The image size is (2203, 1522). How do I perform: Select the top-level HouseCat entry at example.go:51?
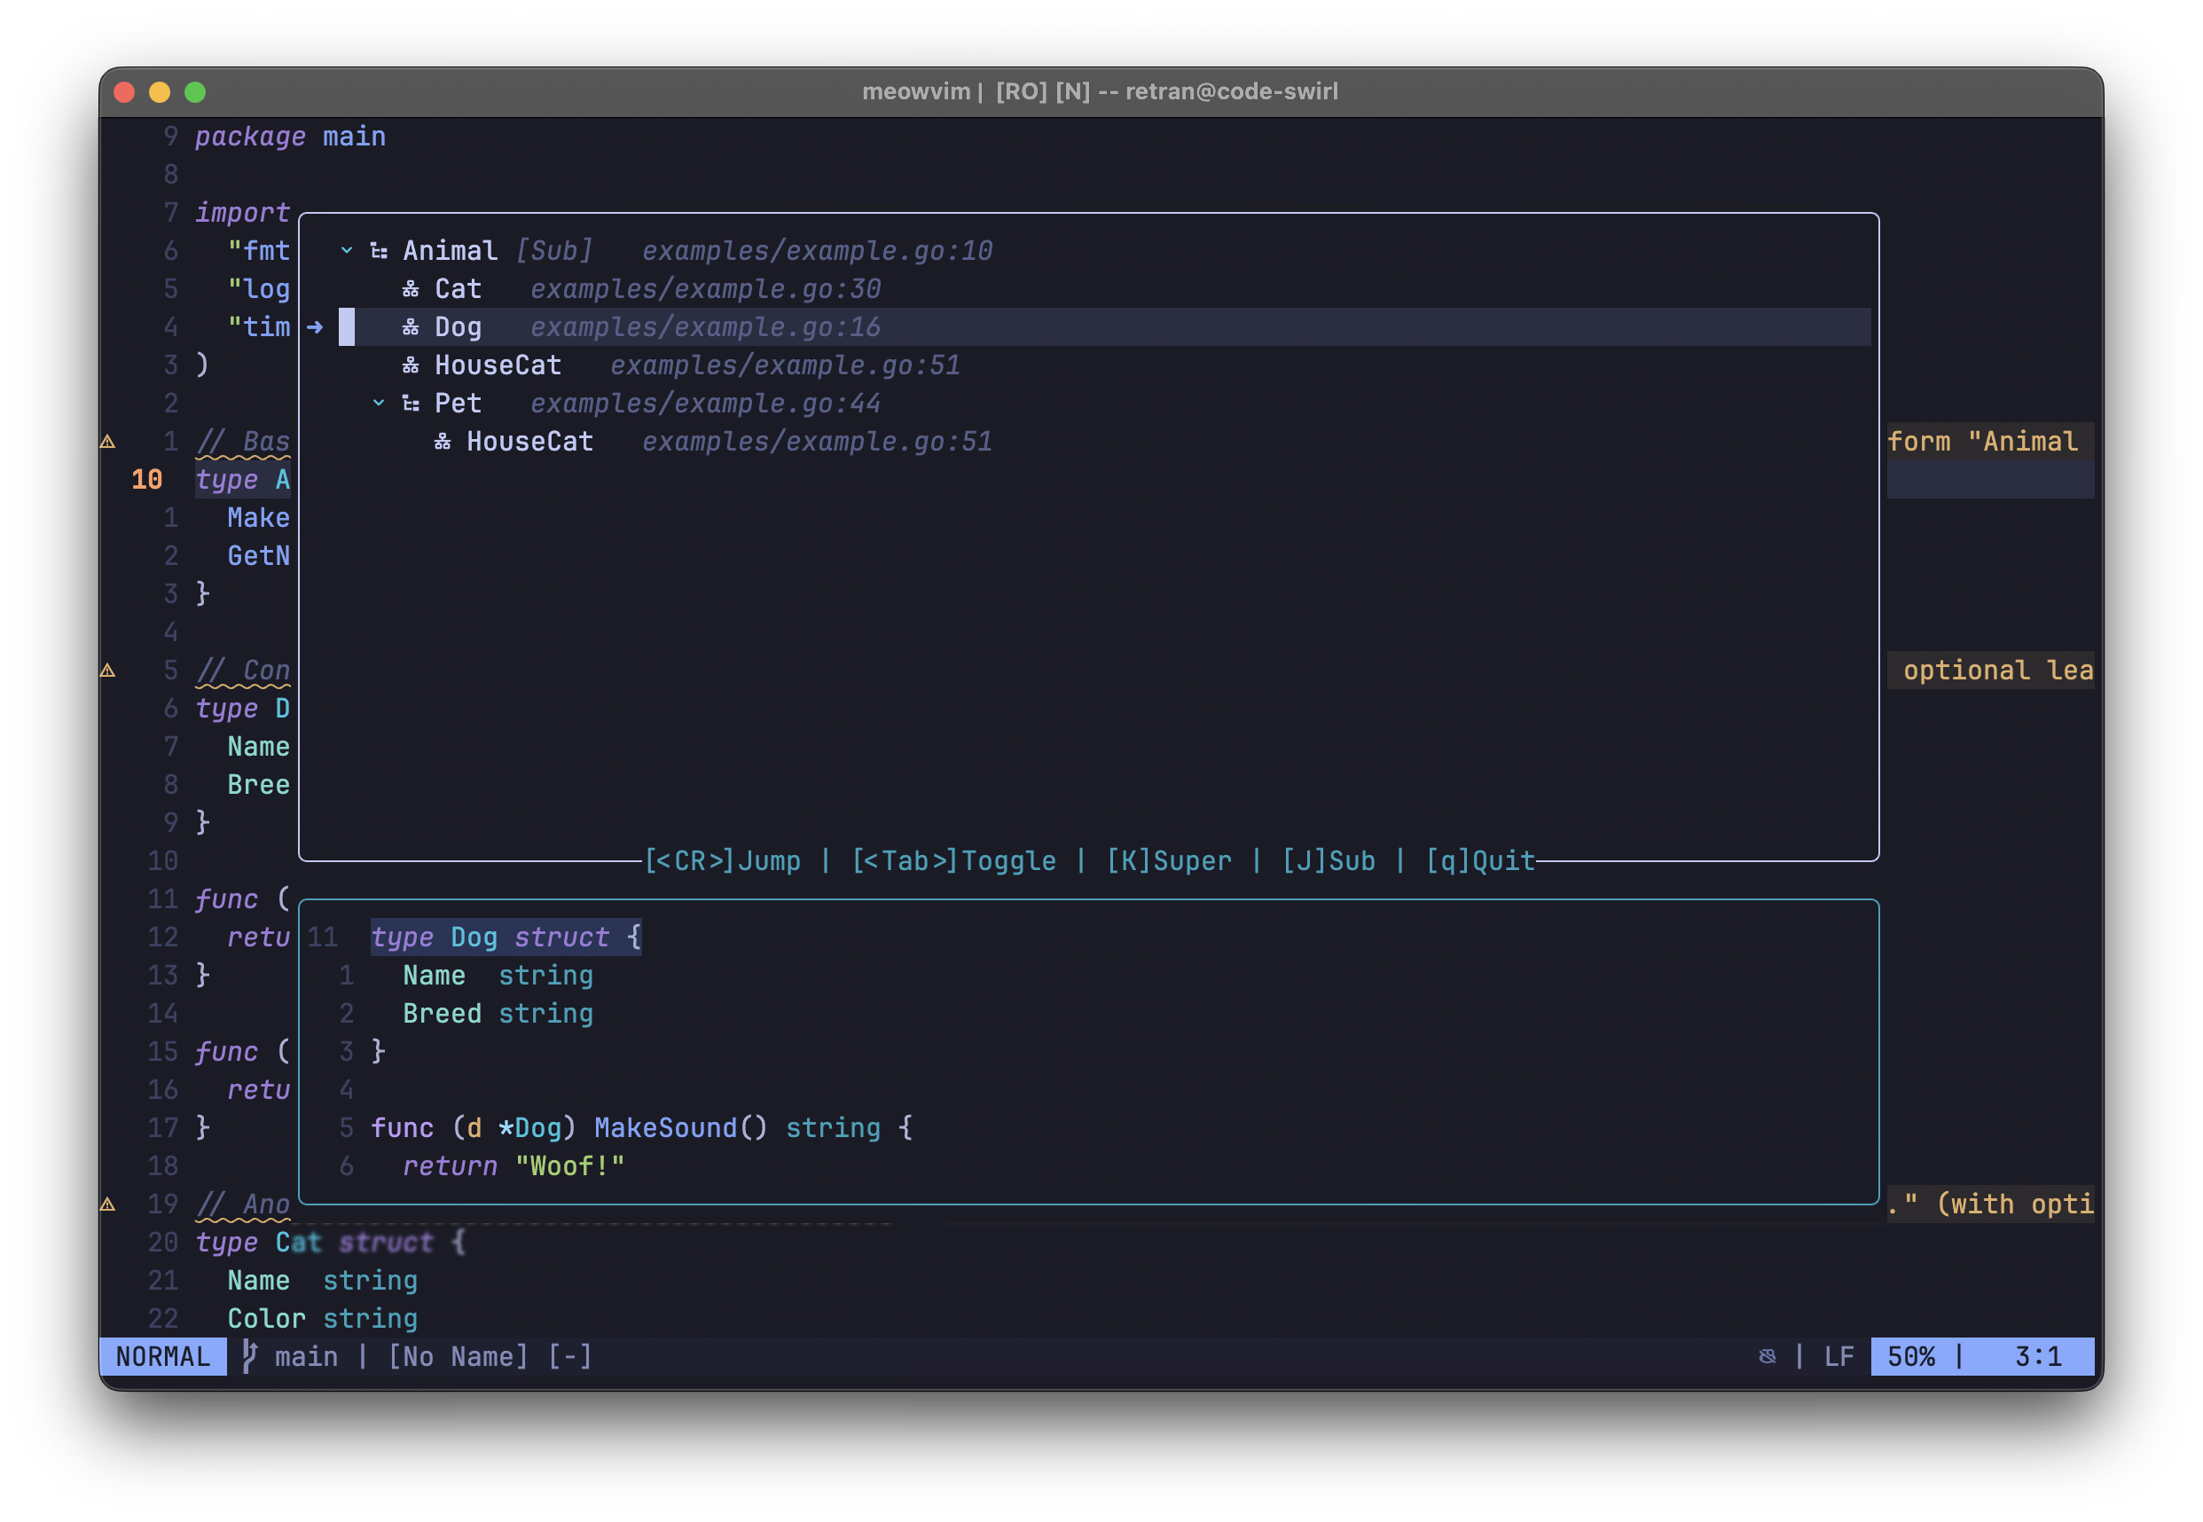coord(498,365)
